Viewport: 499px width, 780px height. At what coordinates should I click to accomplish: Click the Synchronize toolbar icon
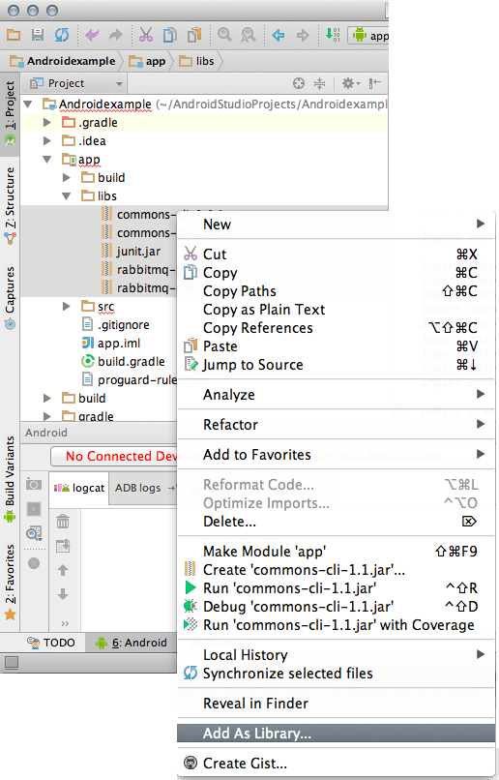click(62, 35)
